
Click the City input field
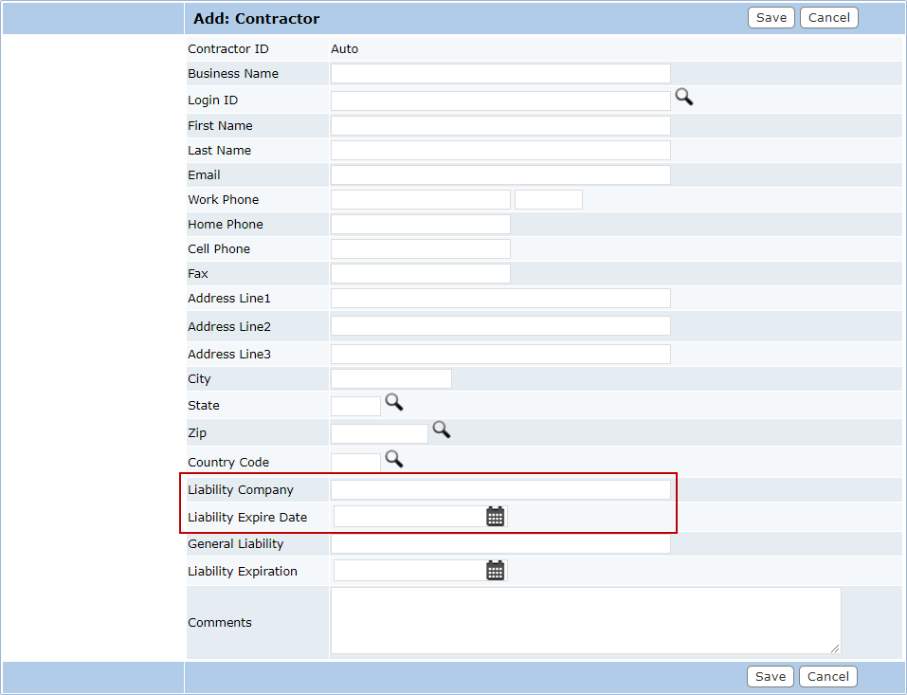pos(390,379)
